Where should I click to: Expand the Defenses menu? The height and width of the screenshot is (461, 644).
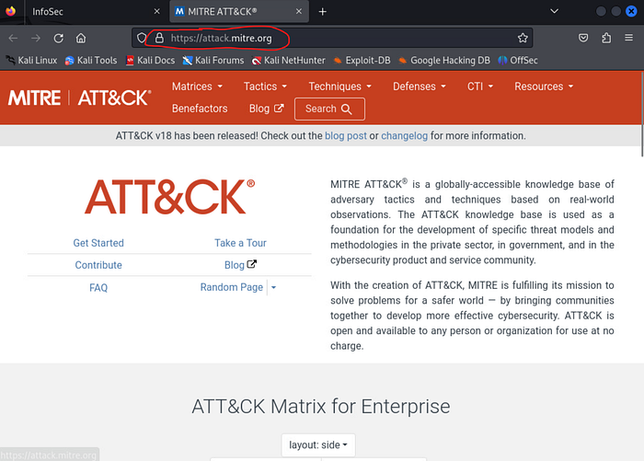420,86
